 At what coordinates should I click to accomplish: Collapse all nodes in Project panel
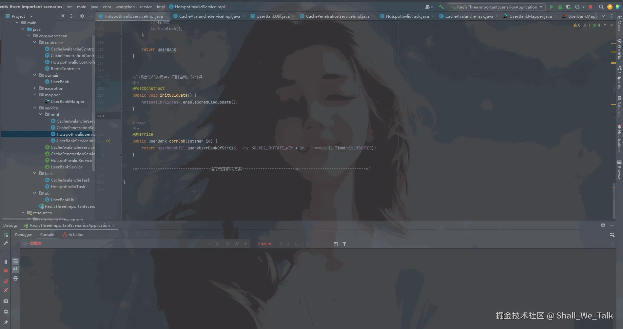click(71, 16)
